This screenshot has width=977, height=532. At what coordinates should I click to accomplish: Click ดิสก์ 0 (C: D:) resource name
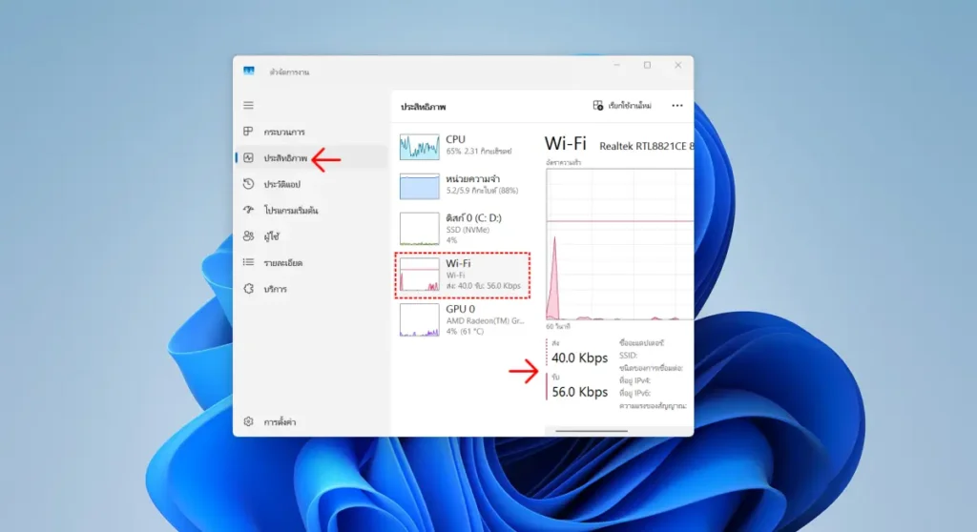(473, 218)
